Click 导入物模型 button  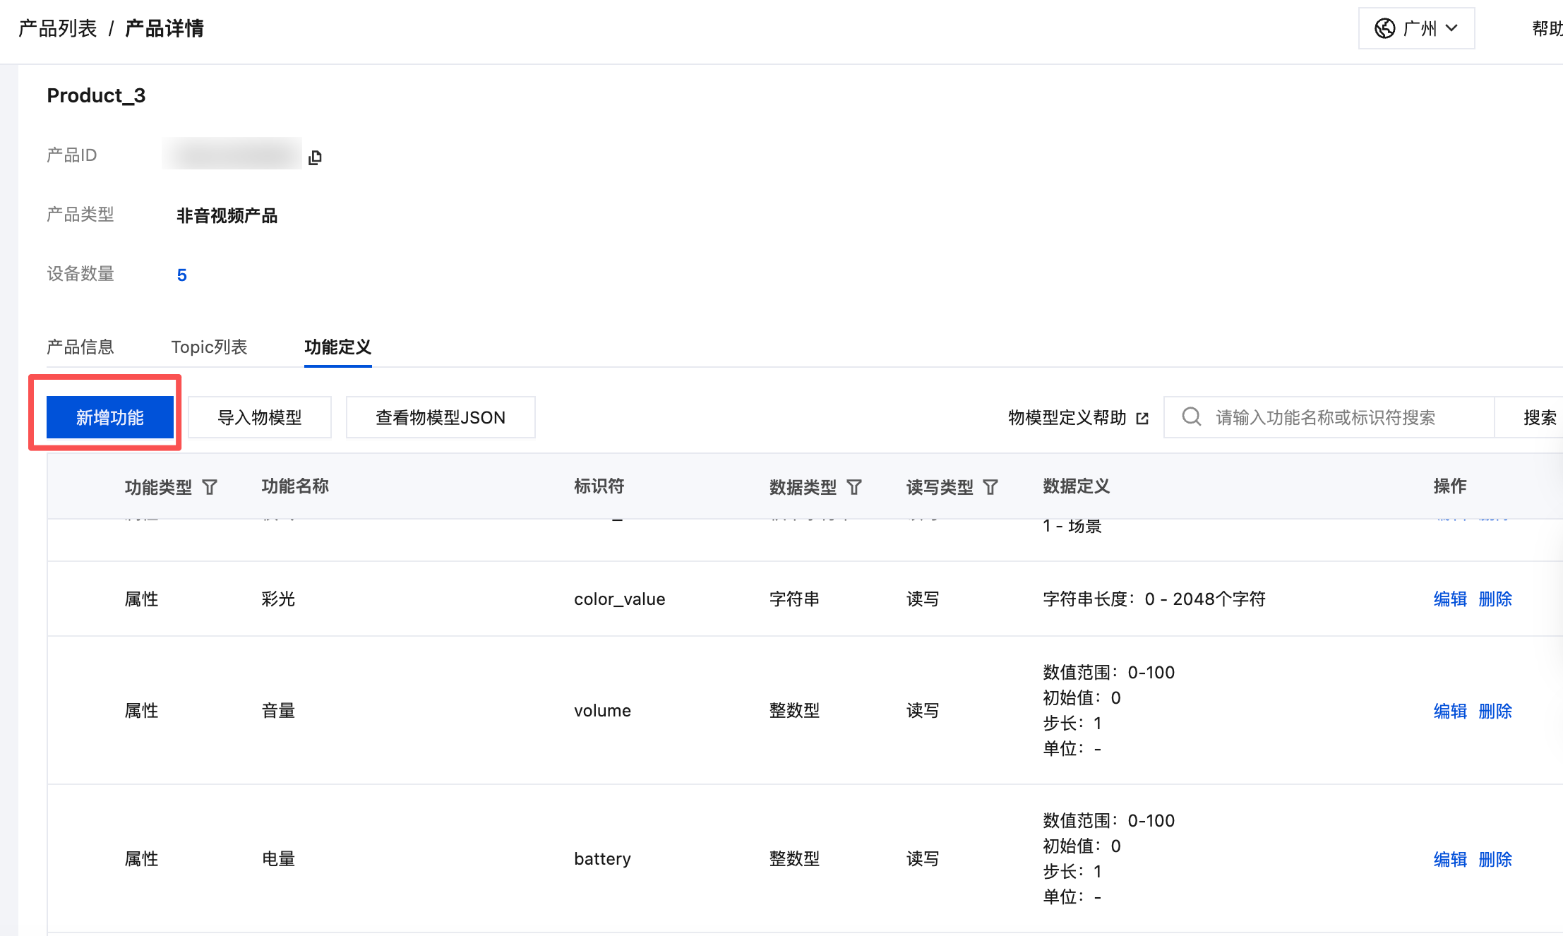click(x=259, y=417)
